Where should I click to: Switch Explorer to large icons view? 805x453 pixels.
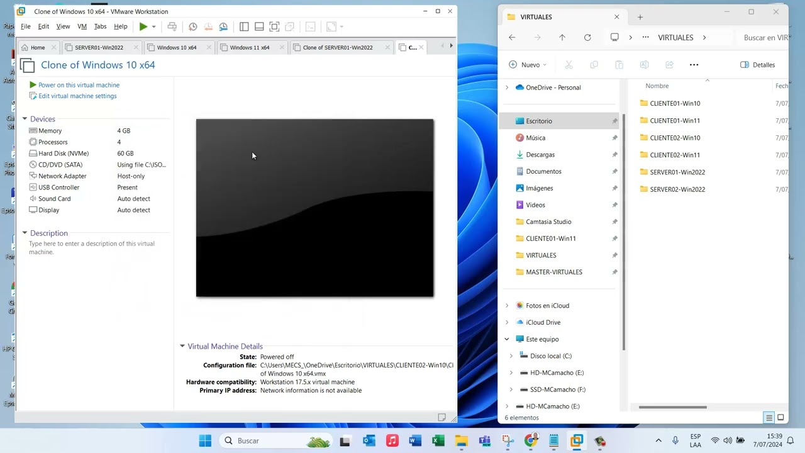(780, 418)
